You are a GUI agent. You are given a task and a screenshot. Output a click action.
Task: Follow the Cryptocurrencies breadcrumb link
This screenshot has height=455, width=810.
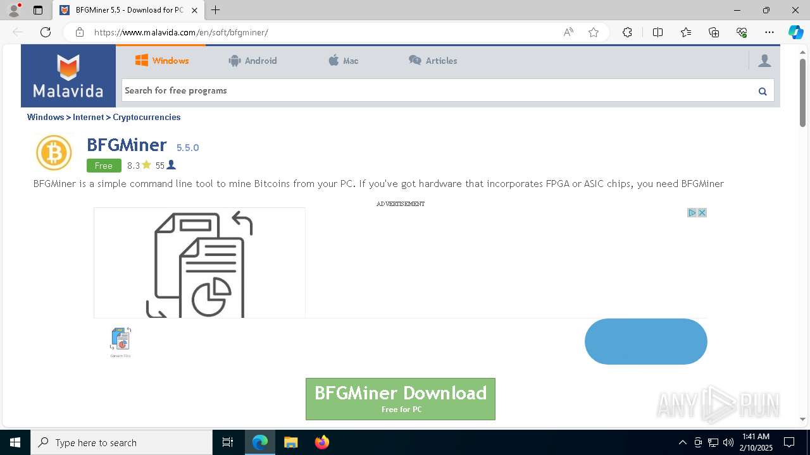click(147, 117)
